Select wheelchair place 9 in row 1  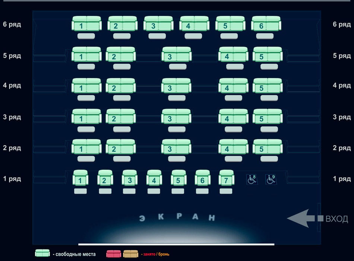[x=271, y=179]
